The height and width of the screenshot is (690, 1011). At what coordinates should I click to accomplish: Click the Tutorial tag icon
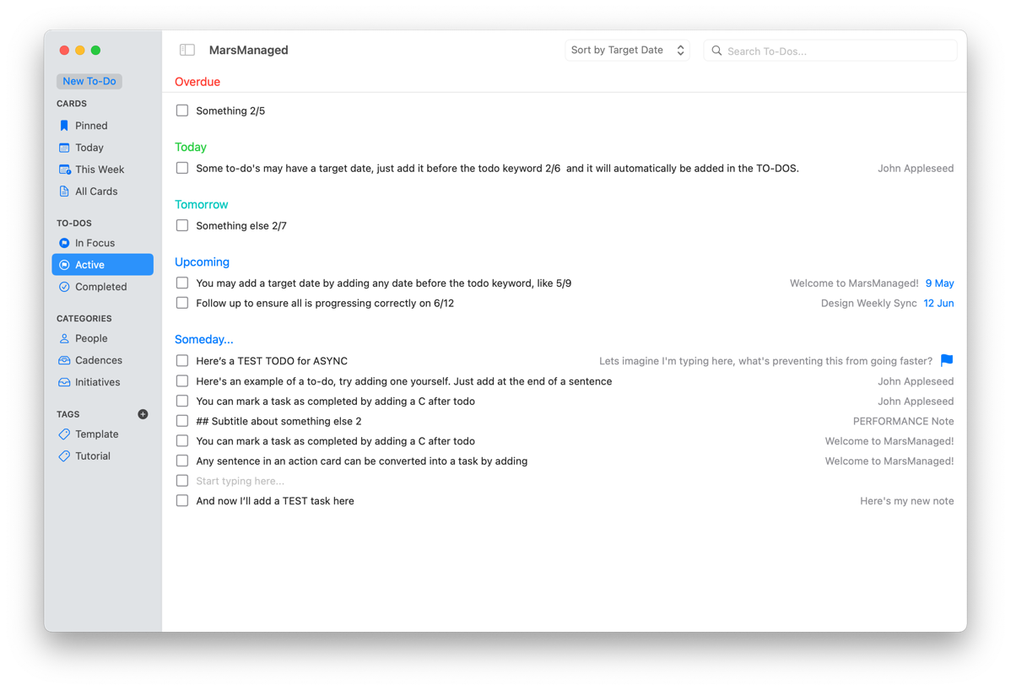pyautogui.click(x=64, y=456)
